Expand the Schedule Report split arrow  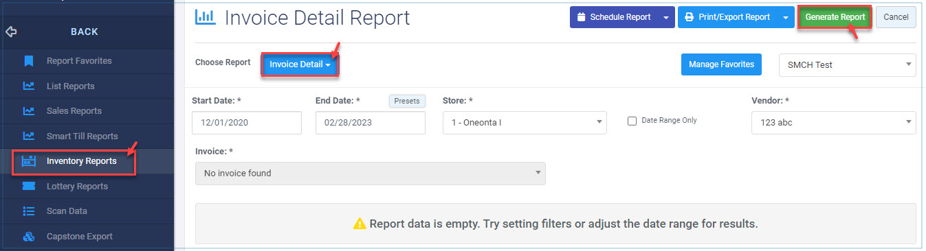point(666,17)
